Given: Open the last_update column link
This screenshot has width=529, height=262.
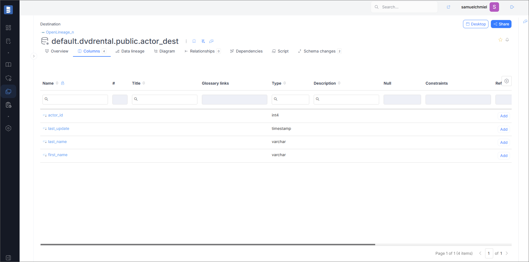Looking at the screenshot, I should click(x=58, y=128).
